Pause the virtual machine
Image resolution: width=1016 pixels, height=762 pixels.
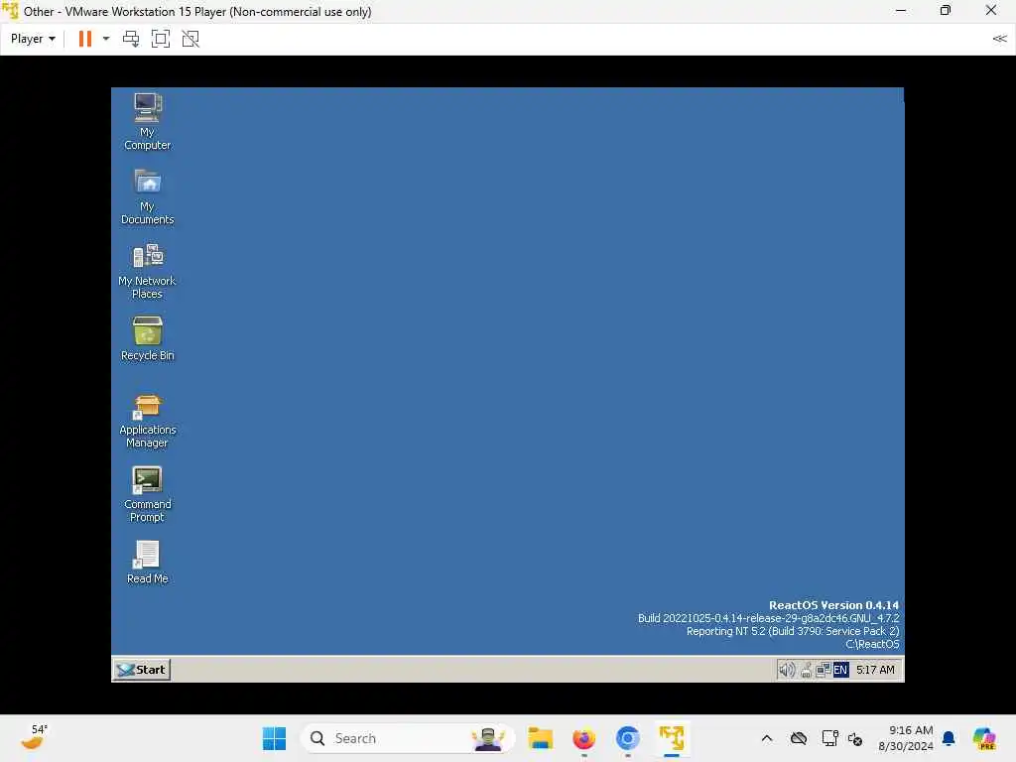(x=85, y=39)
